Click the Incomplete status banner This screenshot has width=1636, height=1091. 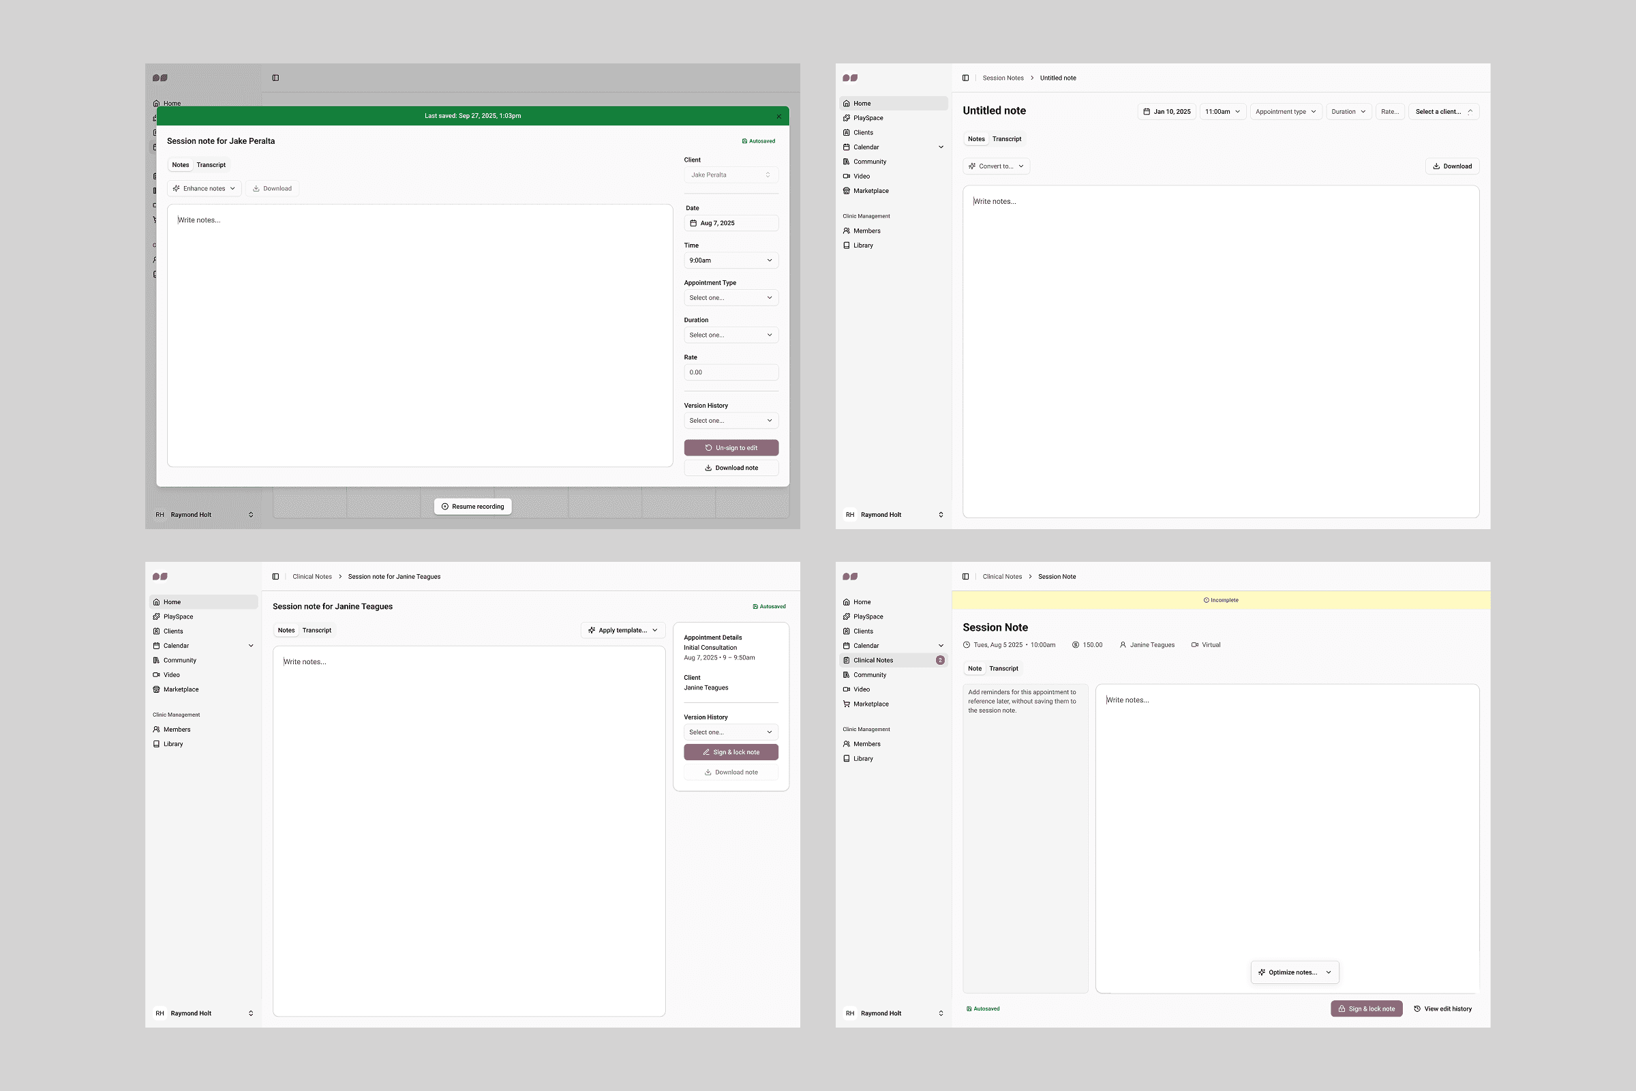[1221, 601]
